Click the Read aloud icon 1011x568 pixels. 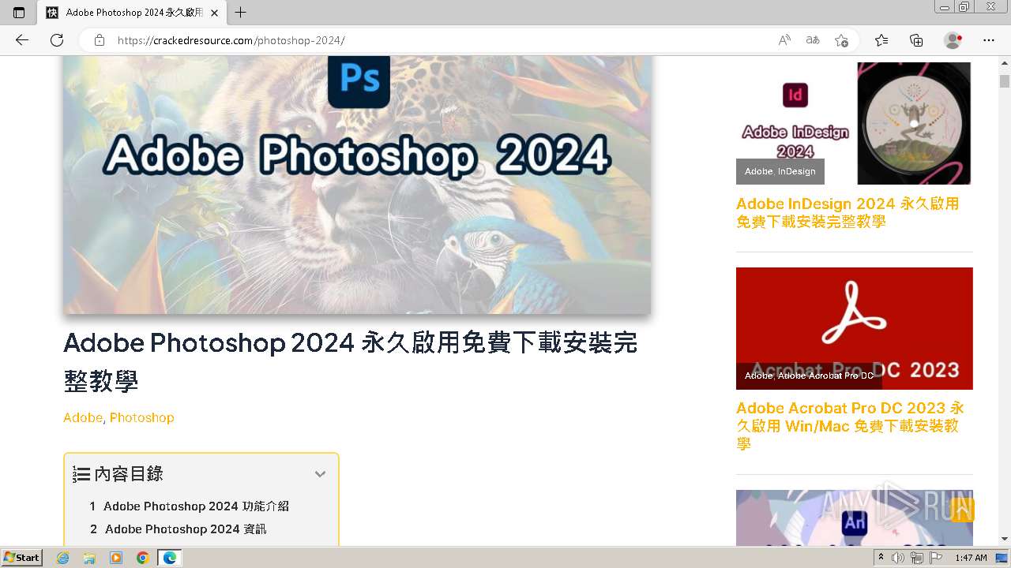pyautogui.click(x=784, y=40)
